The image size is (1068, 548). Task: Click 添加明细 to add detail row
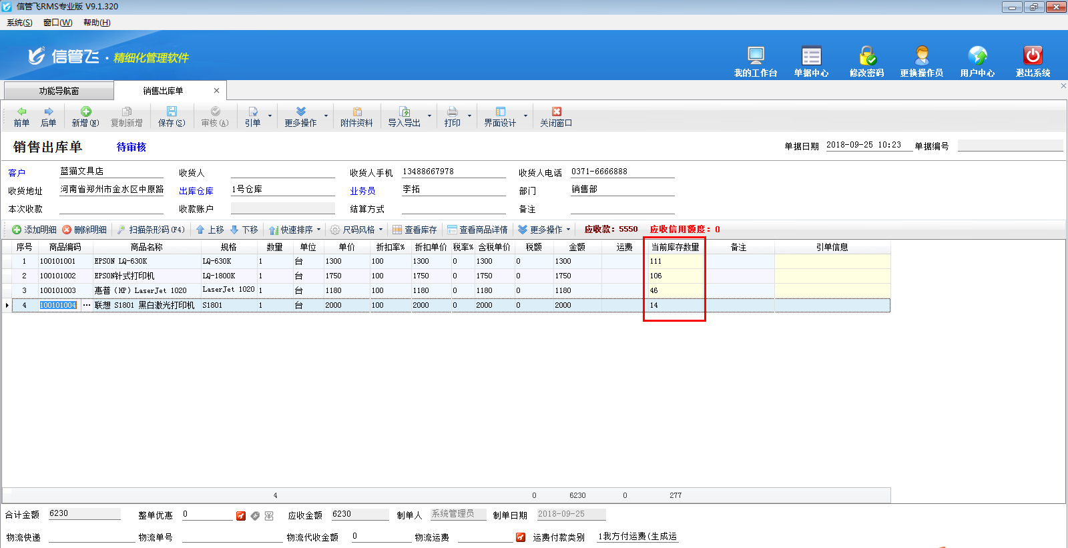click(34, 230)
